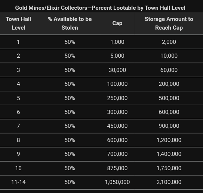This screenshot has width=203, height=193.
Task: Click the % Available to be Stolen header
Action: pyautogui.click(x=70, y=23)
